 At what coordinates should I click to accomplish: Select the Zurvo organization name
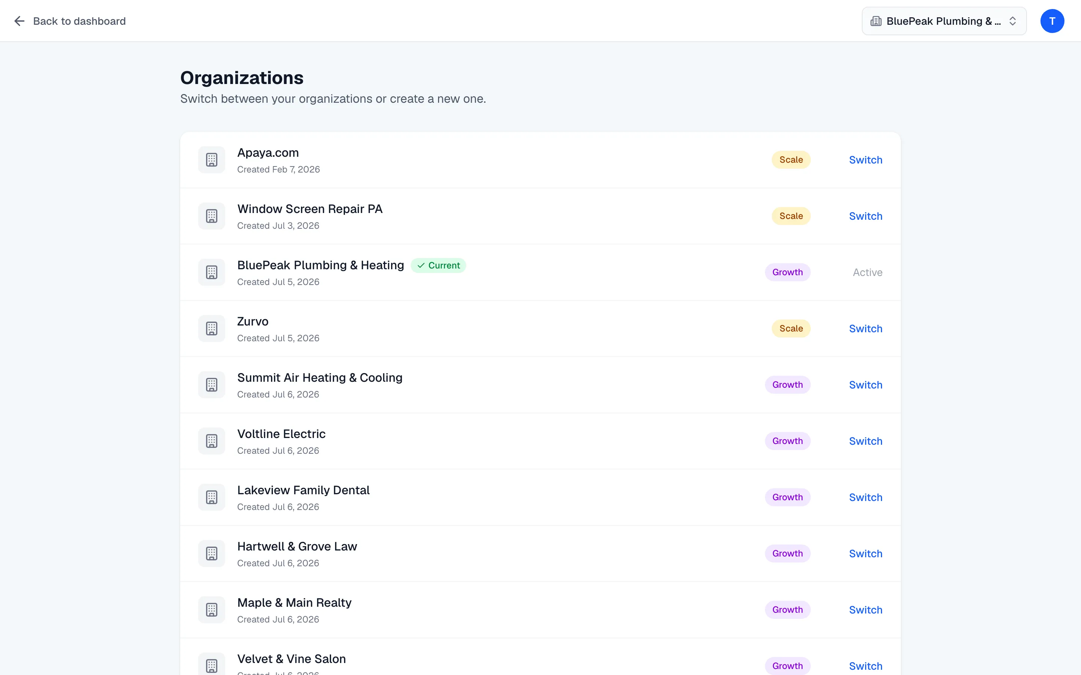pos(253,321)
